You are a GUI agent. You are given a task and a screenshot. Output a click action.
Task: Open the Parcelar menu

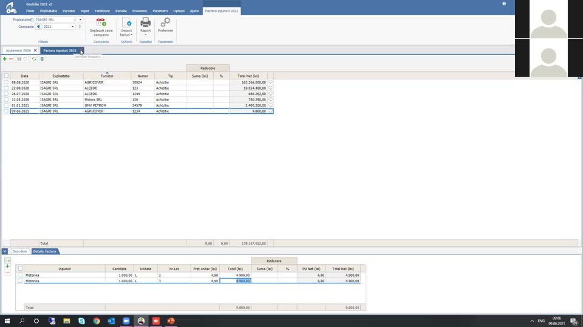pyautogui.click(x=69, y=11)
